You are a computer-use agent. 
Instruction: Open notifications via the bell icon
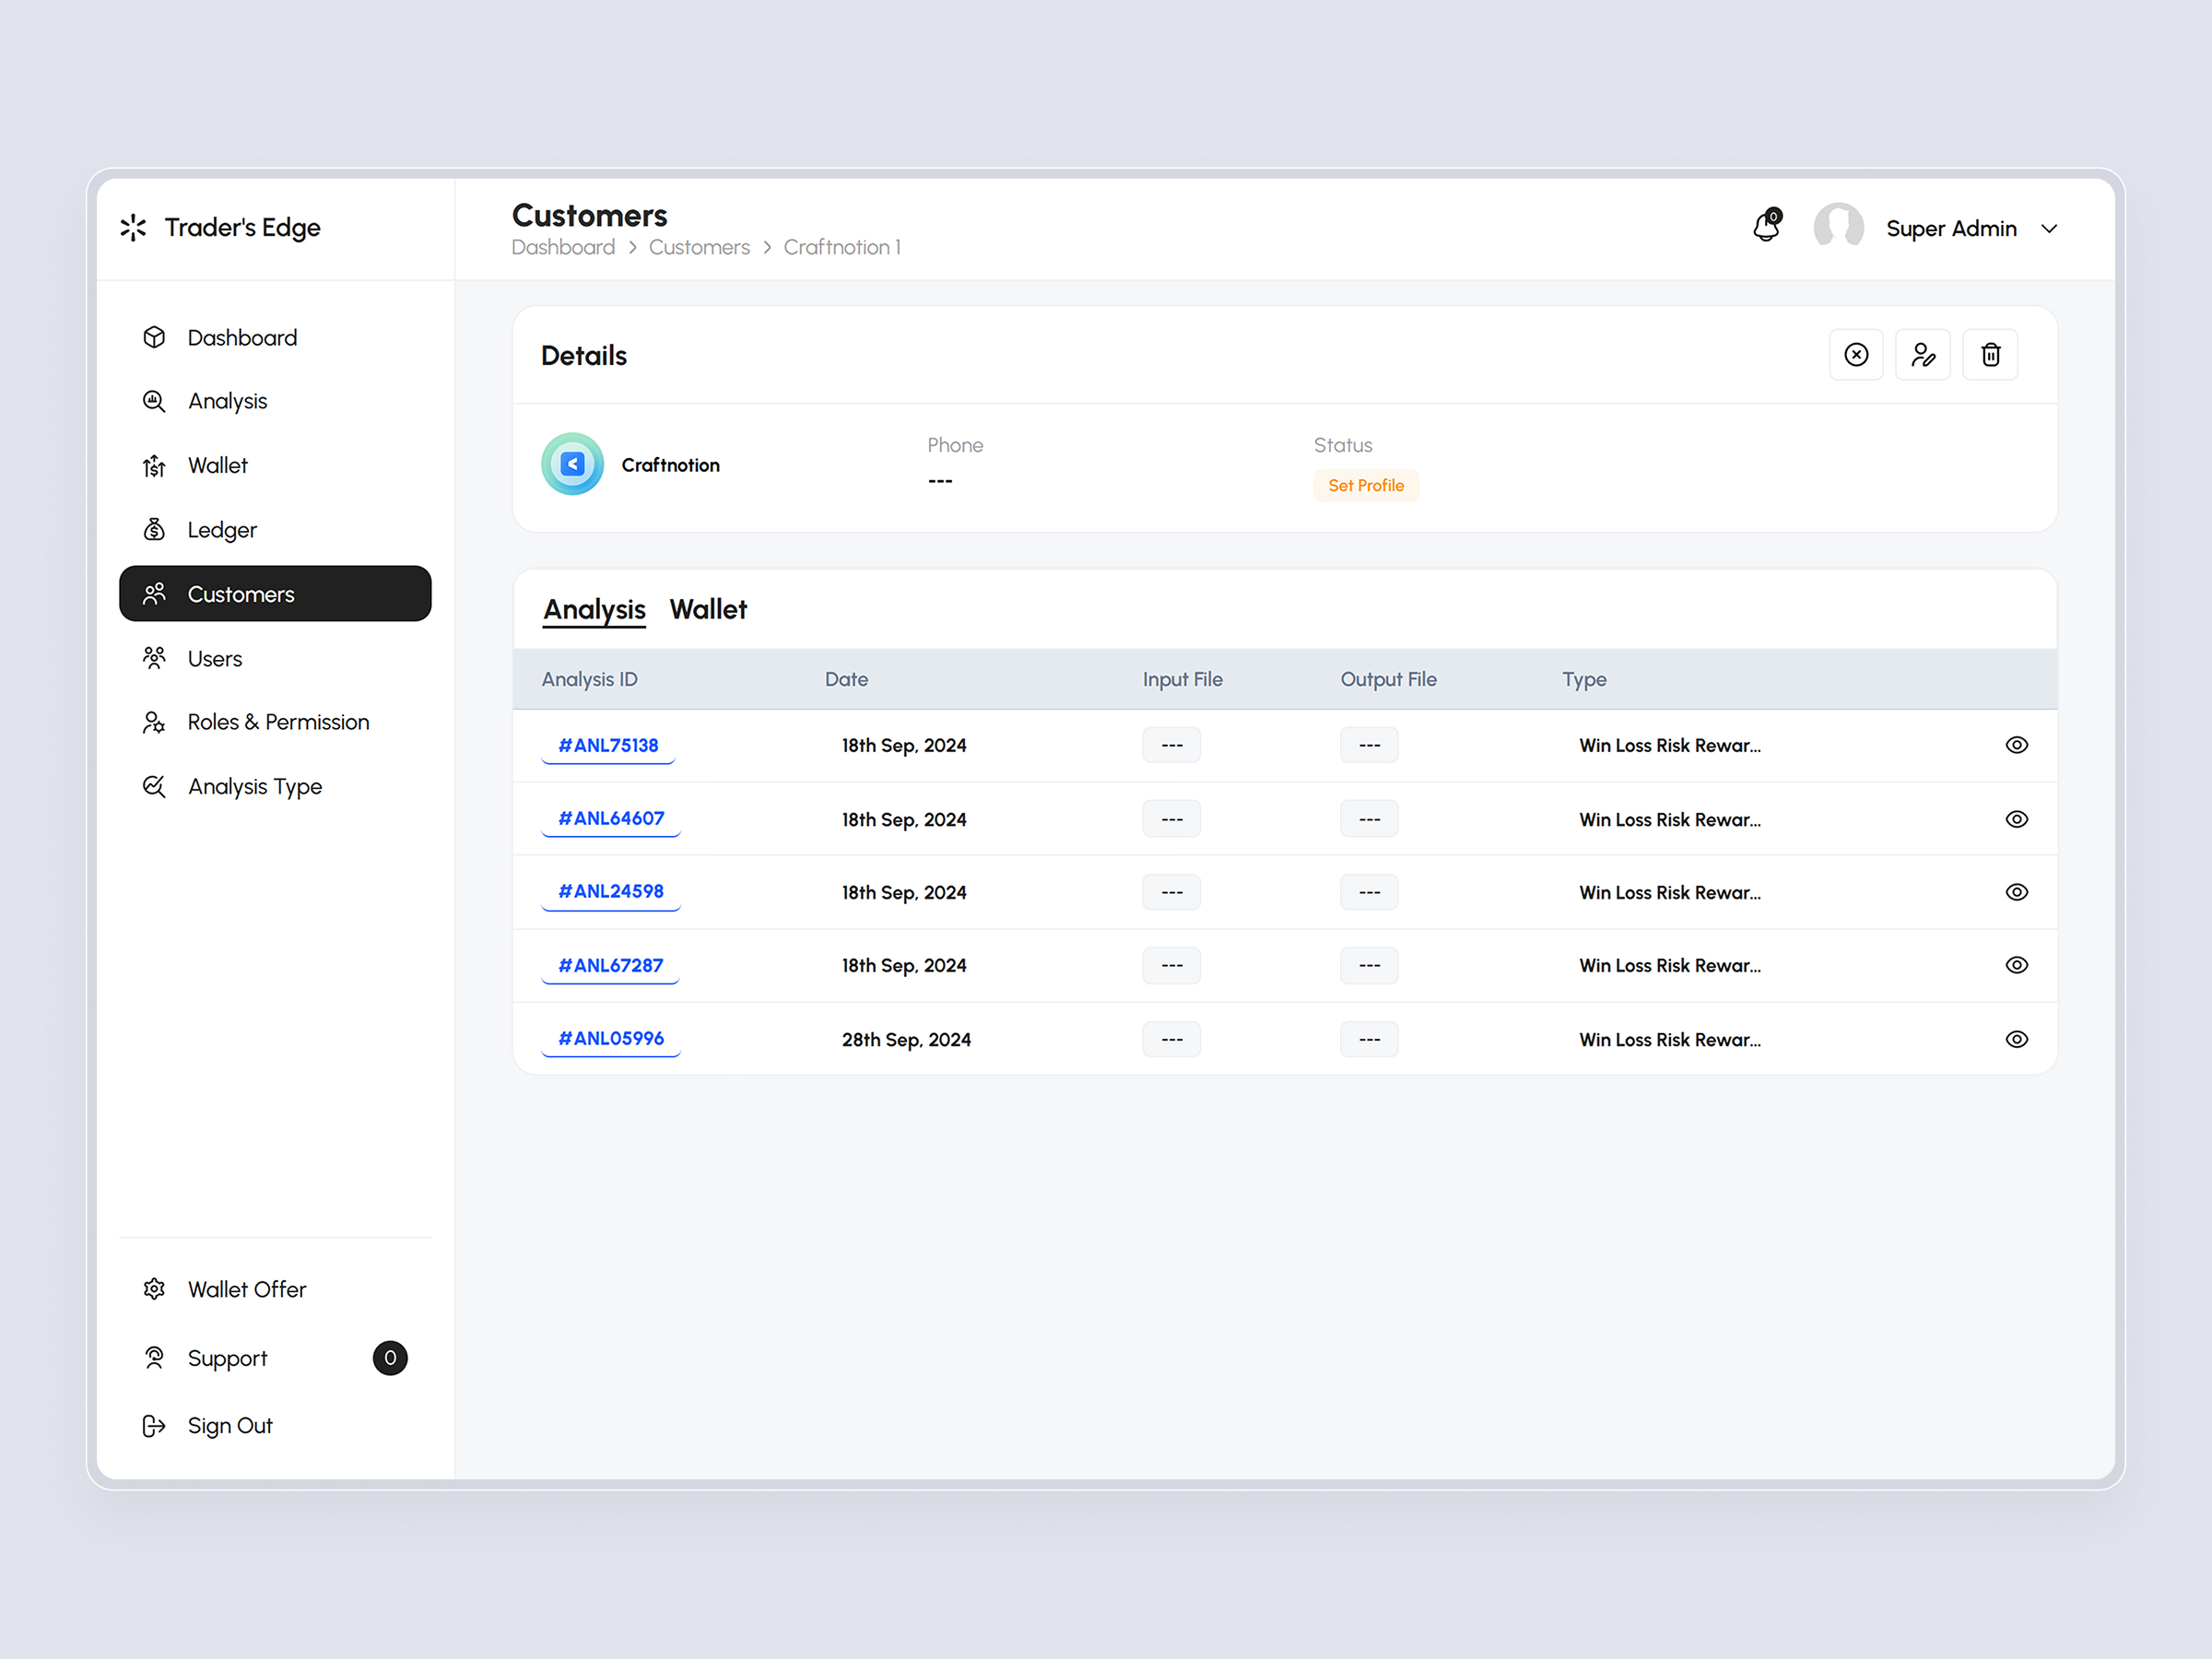pyautogui.click(x=1766, y=227)
